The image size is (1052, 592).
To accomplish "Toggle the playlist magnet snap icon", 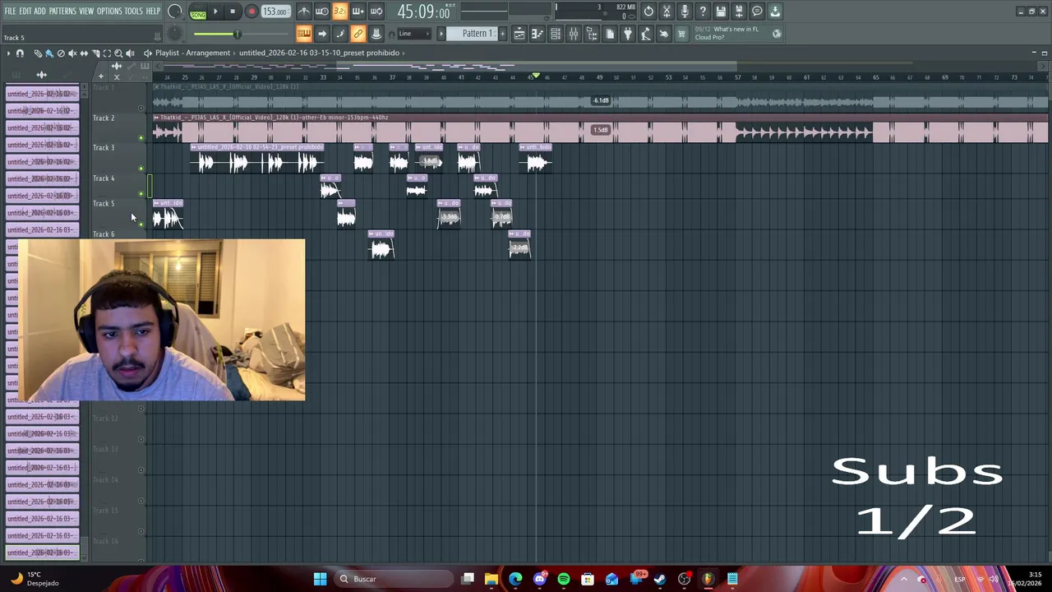I will pos(20,53).
